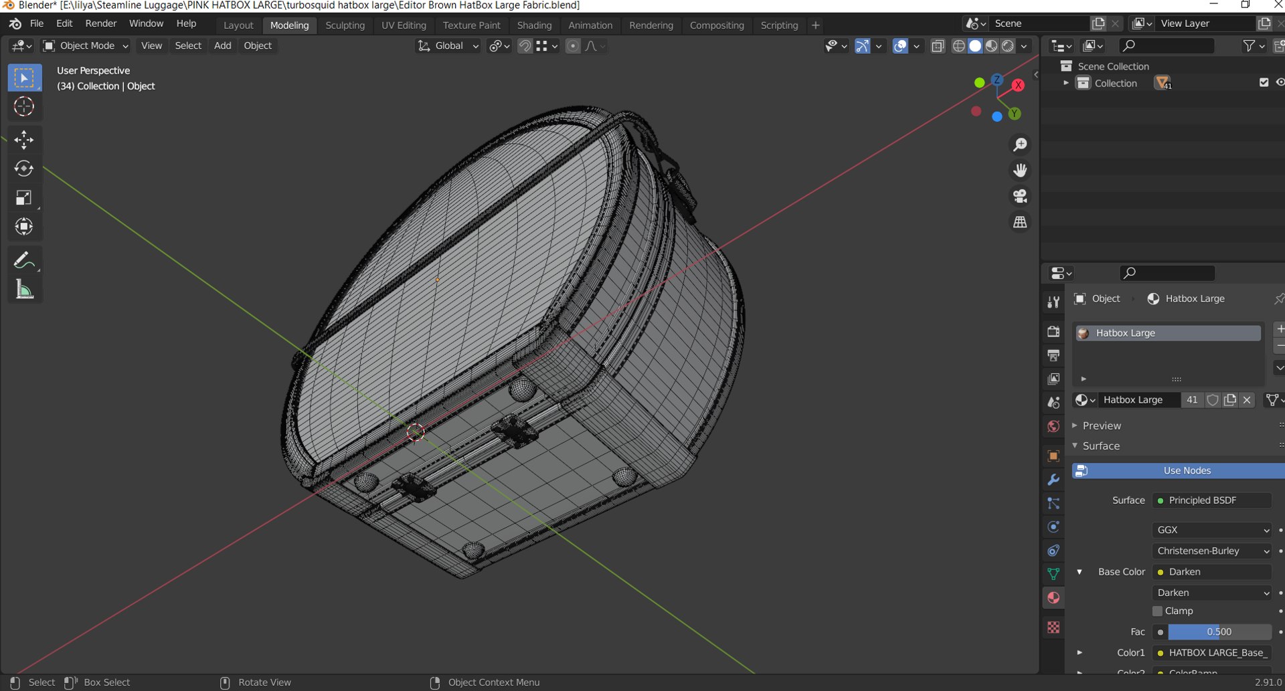This screenshot has height=691, width=1285.
Task: Hide the Collection using the eye icon
Action: 1279,83
